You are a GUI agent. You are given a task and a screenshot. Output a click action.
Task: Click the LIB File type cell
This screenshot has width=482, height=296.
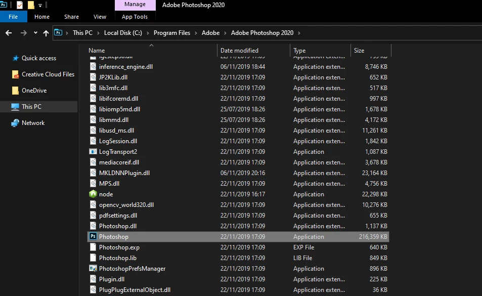(302, 258)
